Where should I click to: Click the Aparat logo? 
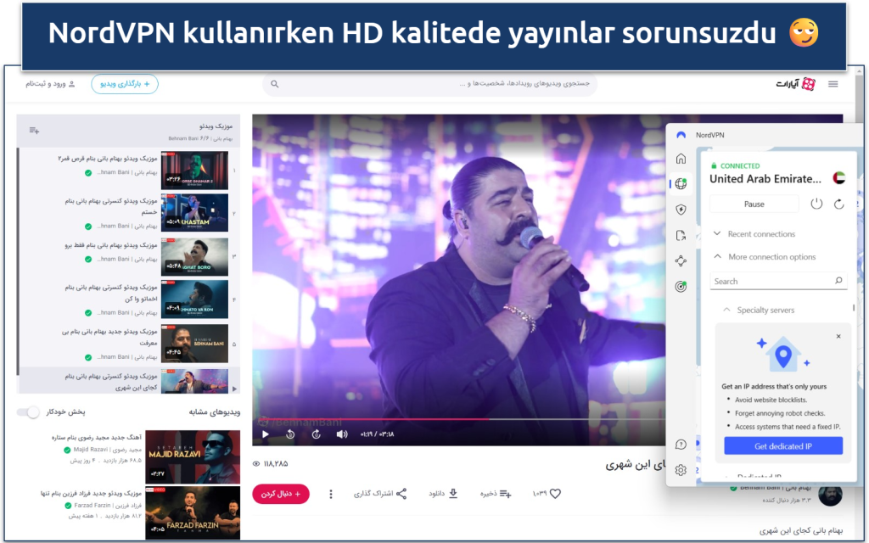[796, 84]
